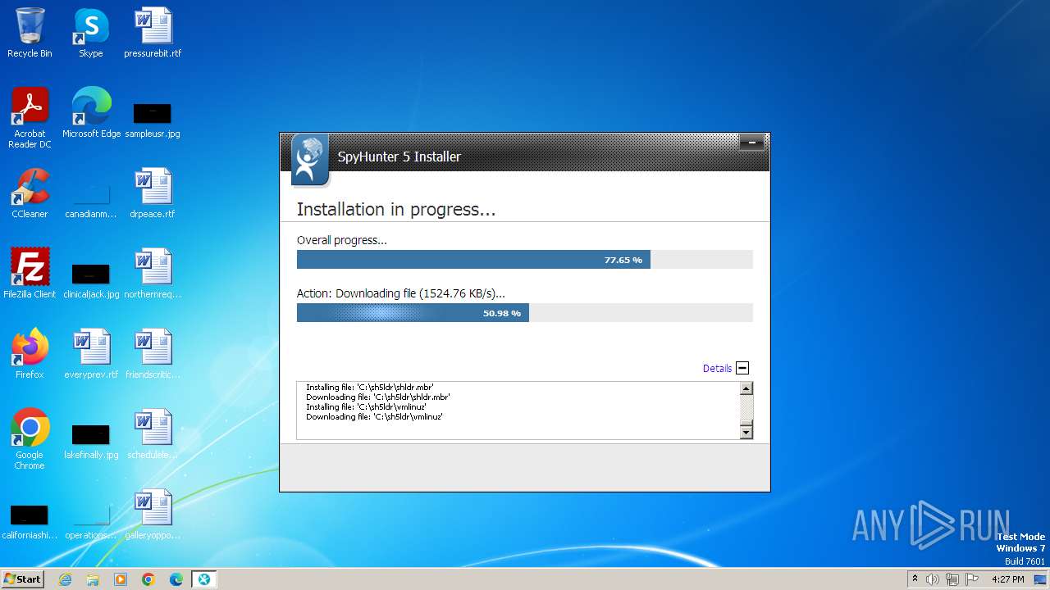
Task: Click the 4:27 PM system clock
Action: (x=1007, y=579)
